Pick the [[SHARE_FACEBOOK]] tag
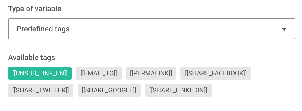 tap(216, 73)
